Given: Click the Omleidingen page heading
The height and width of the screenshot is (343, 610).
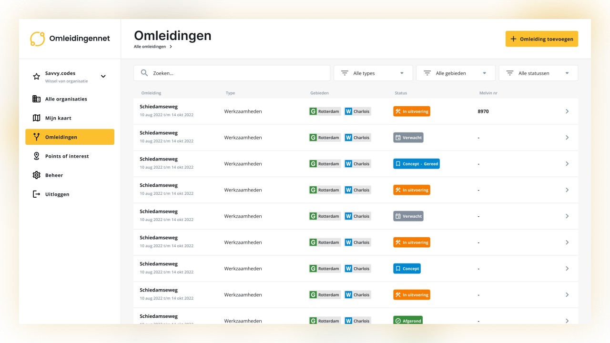Looking at the screenshot, I should [173, 36].
